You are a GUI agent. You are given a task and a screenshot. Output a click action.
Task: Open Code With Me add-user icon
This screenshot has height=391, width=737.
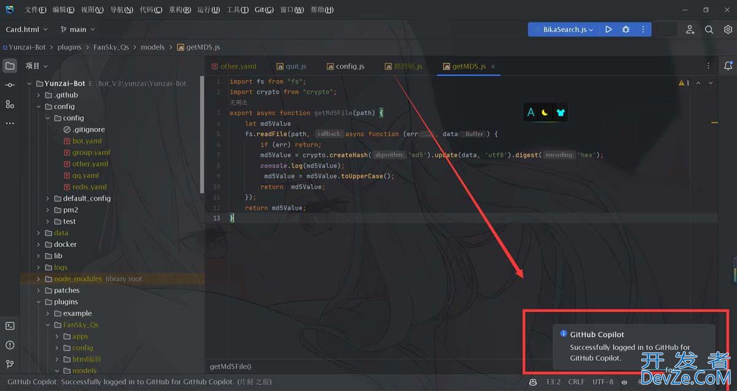click(690, 29)
